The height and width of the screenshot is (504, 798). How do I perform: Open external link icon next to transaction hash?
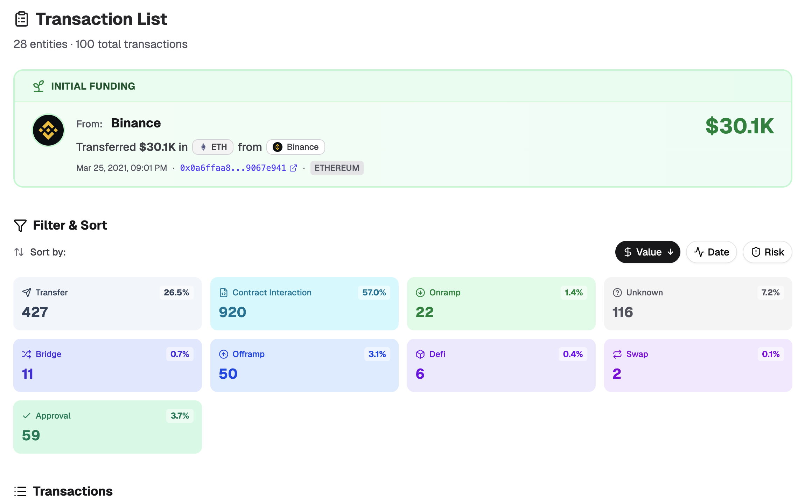(293, 168)
